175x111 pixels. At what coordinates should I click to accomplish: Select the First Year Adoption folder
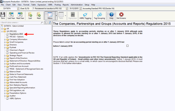17,80
